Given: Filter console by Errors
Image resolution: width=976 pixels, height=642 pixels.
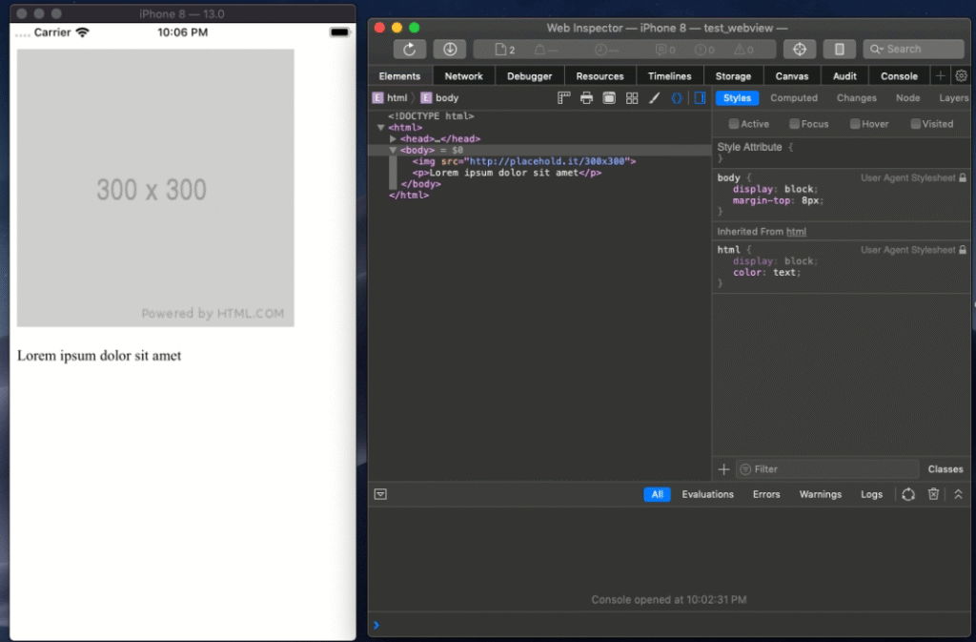Looking at the screenshot, I should pos(765,494).
